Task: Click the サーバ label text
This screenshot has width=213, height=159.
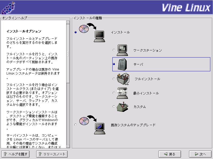Action: pyautogui.click(x=138, y=64)
